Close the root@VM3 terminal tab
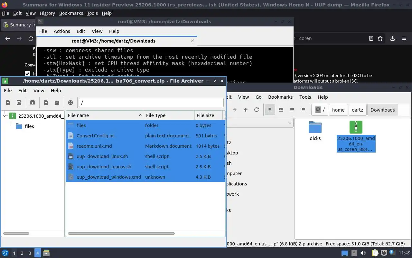The image size is (412, 258). (x=192, y=41)
